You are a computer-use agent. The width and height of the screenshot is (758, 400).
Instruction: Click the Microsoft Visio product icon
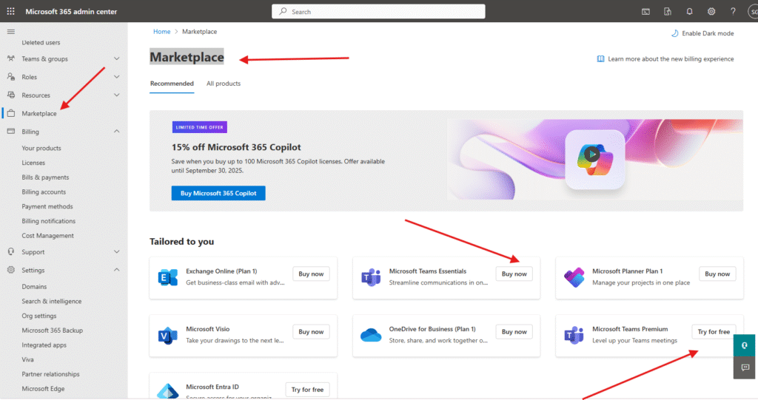pyautogui.click(x=168, y=336)
